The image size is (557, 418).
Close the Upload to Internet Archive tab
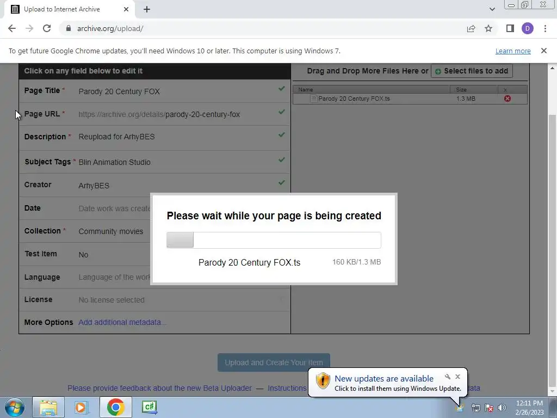pyautogui.click(x=126, y=10)
